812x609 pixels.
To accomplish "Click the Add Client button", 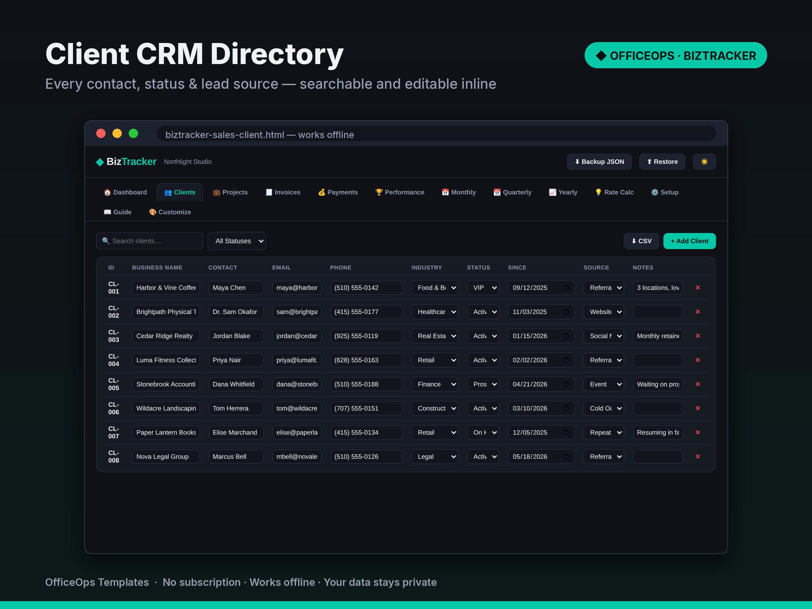I will tap(689, 241).
